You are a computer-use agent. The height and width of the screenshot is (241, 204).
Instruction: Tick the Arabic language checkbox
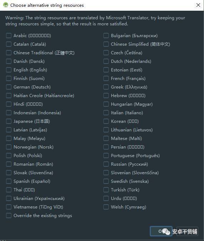[9, 36]
